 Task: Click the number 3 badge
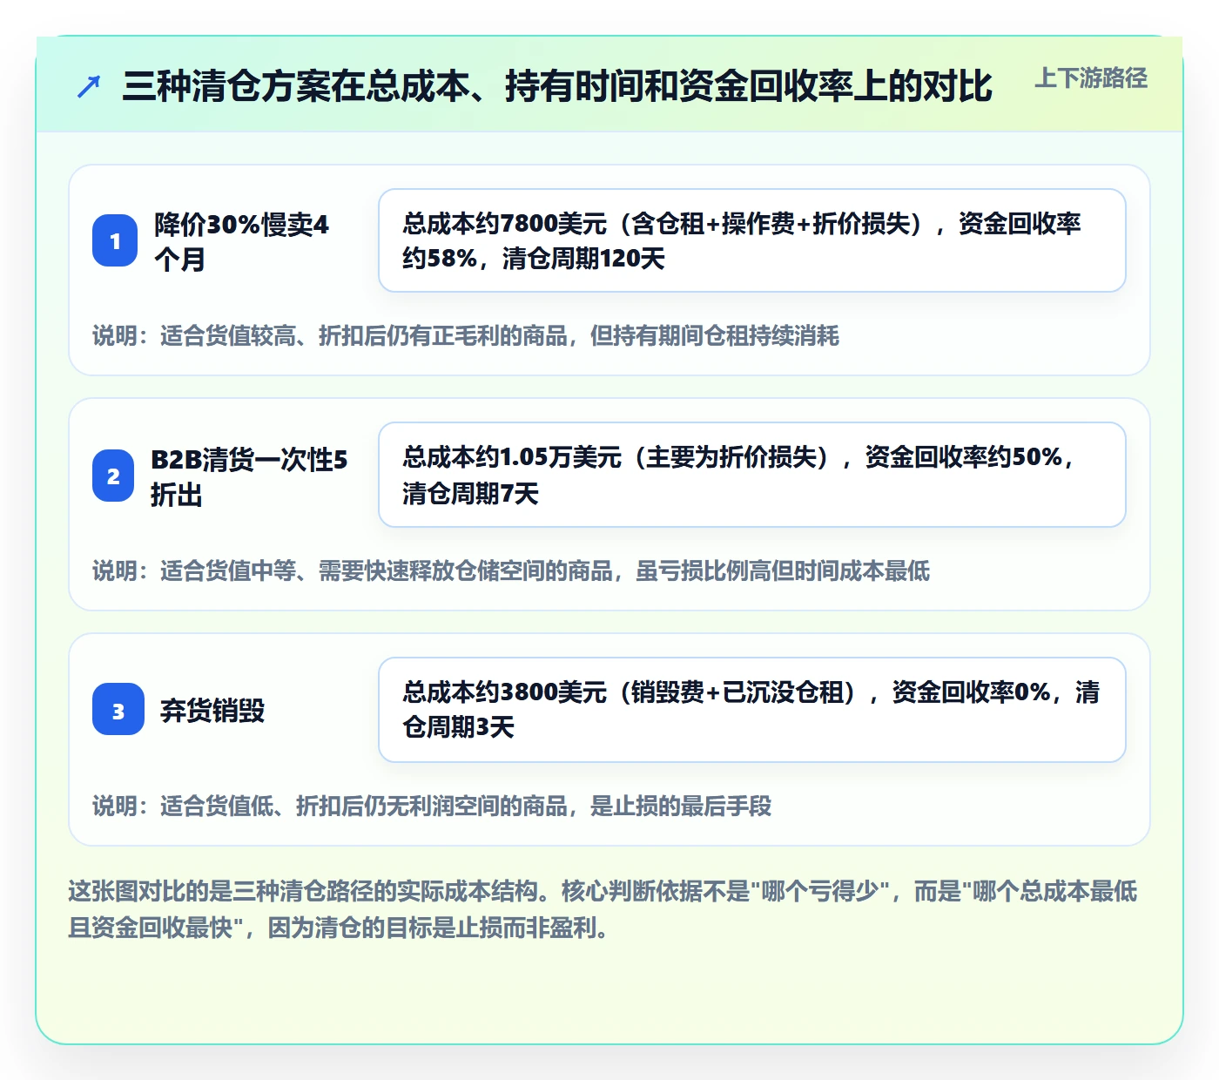pos(118,710)
